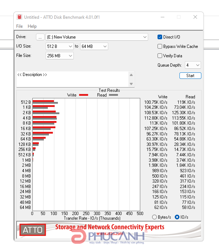Select the Bytes/s radio button
This screenshot has height=246, width=219.
coord(154,217)
